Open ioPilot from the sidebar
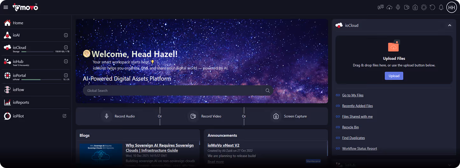The height and width of the screenshot is (168, 460). click(x=18, y=116)
